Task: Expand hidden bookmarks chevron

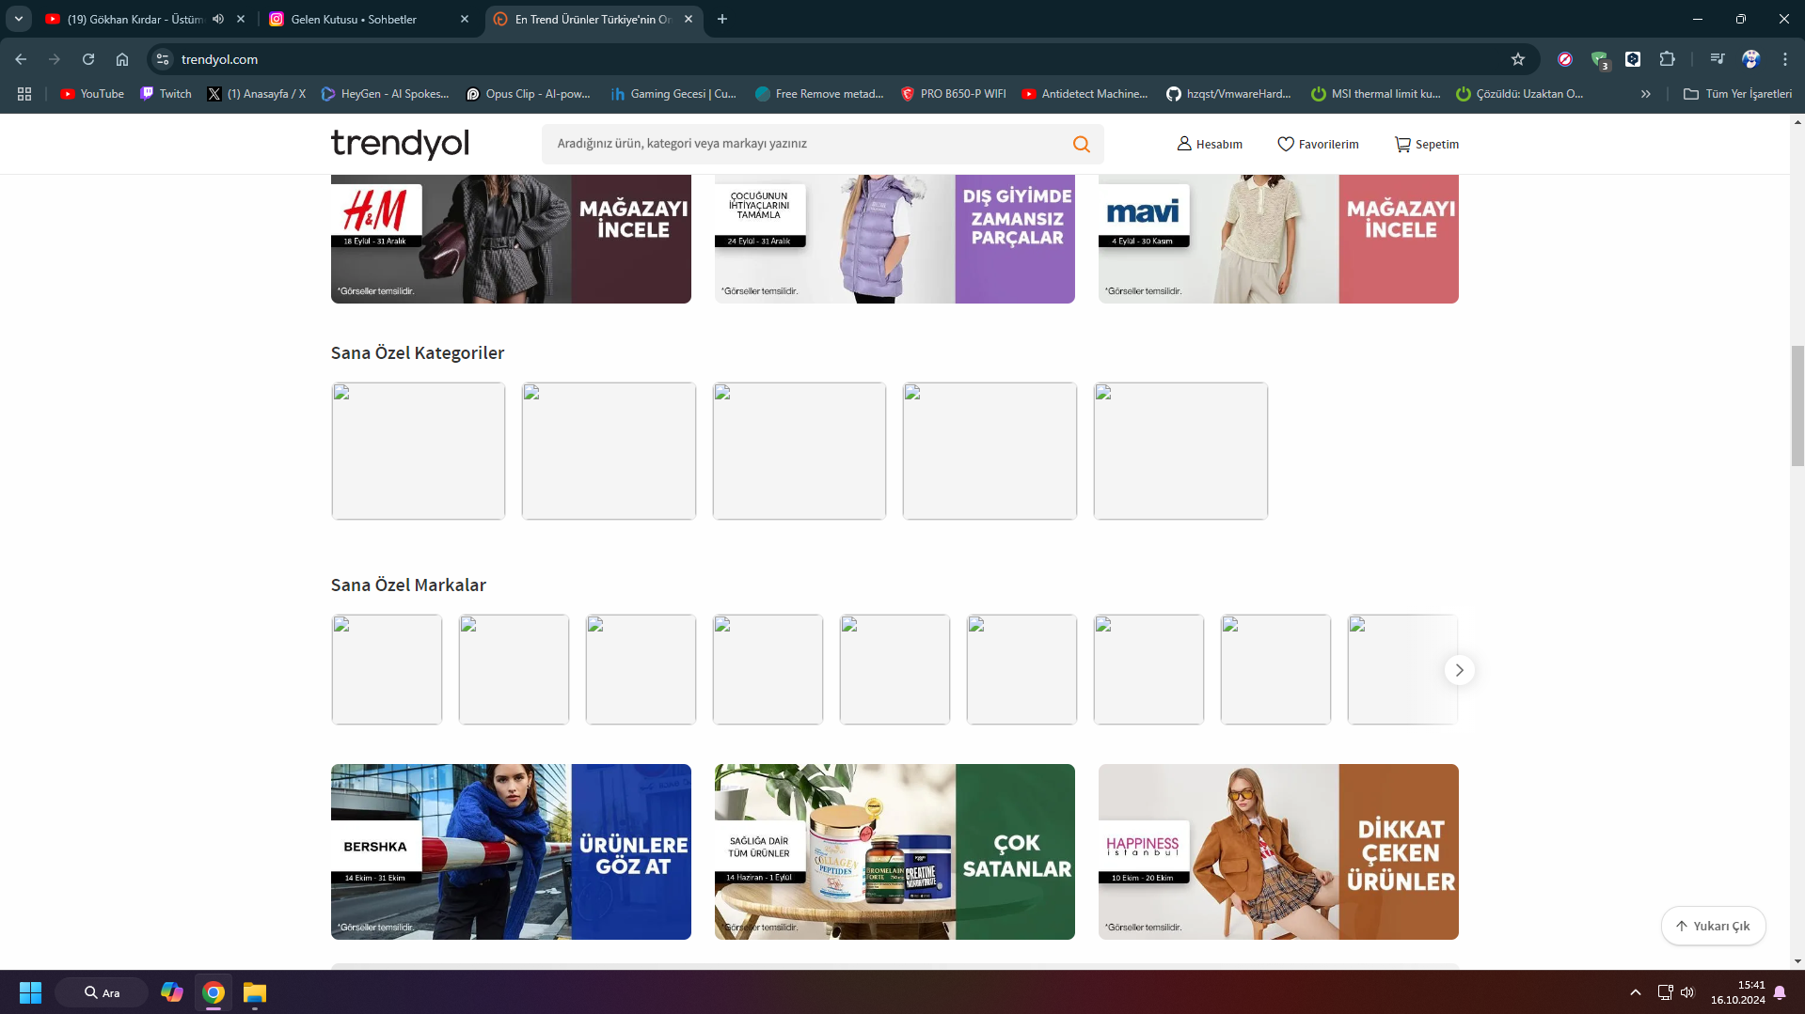Action: point(1645,94)
